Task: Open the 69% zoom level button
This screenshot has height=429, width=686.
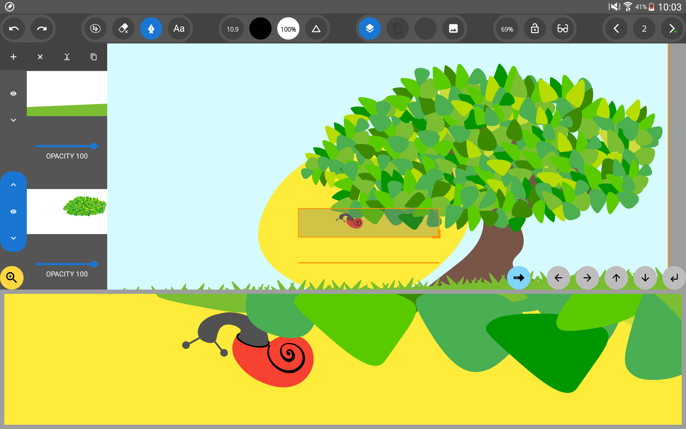Action: pyautogui.click(x=507, y=29)
